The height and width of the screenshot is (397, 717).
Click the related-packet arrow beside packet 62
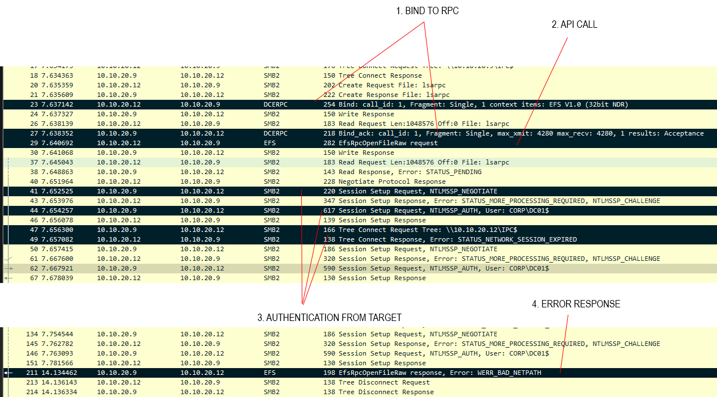(8, 268)
